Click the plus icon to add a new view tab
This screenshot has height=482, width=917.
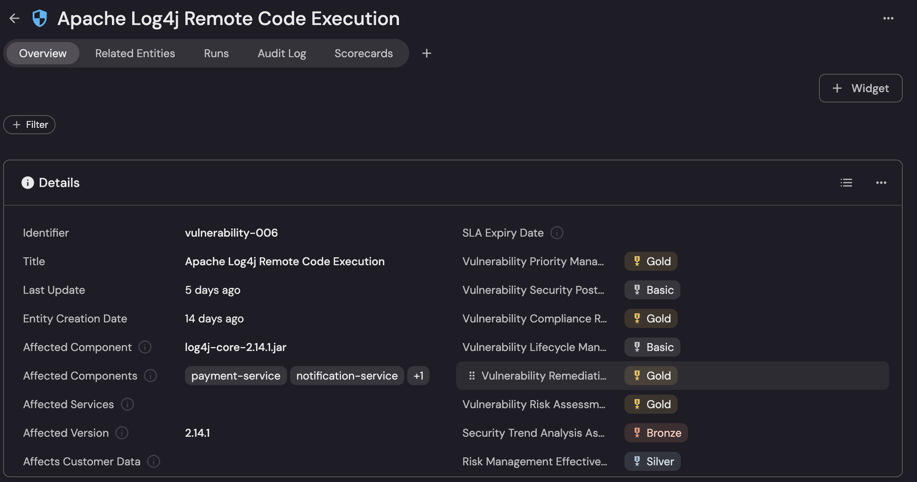point(426,53)
